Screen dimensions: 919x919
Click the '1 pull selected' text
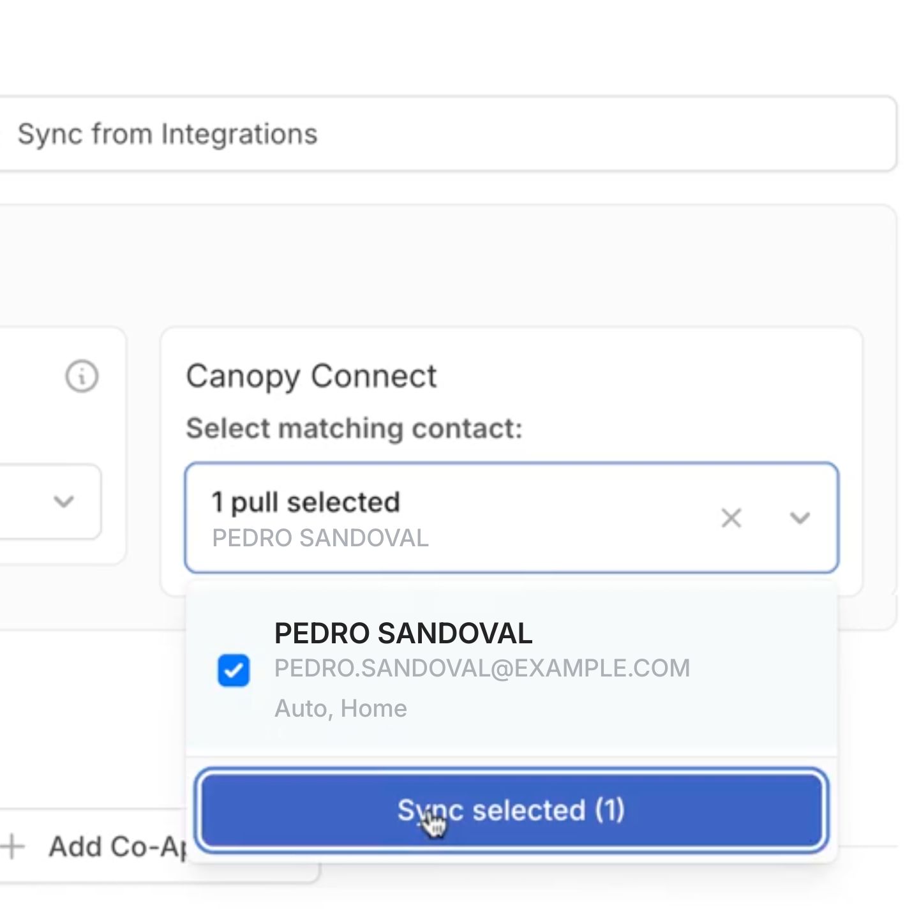click(x=306, y=502)
